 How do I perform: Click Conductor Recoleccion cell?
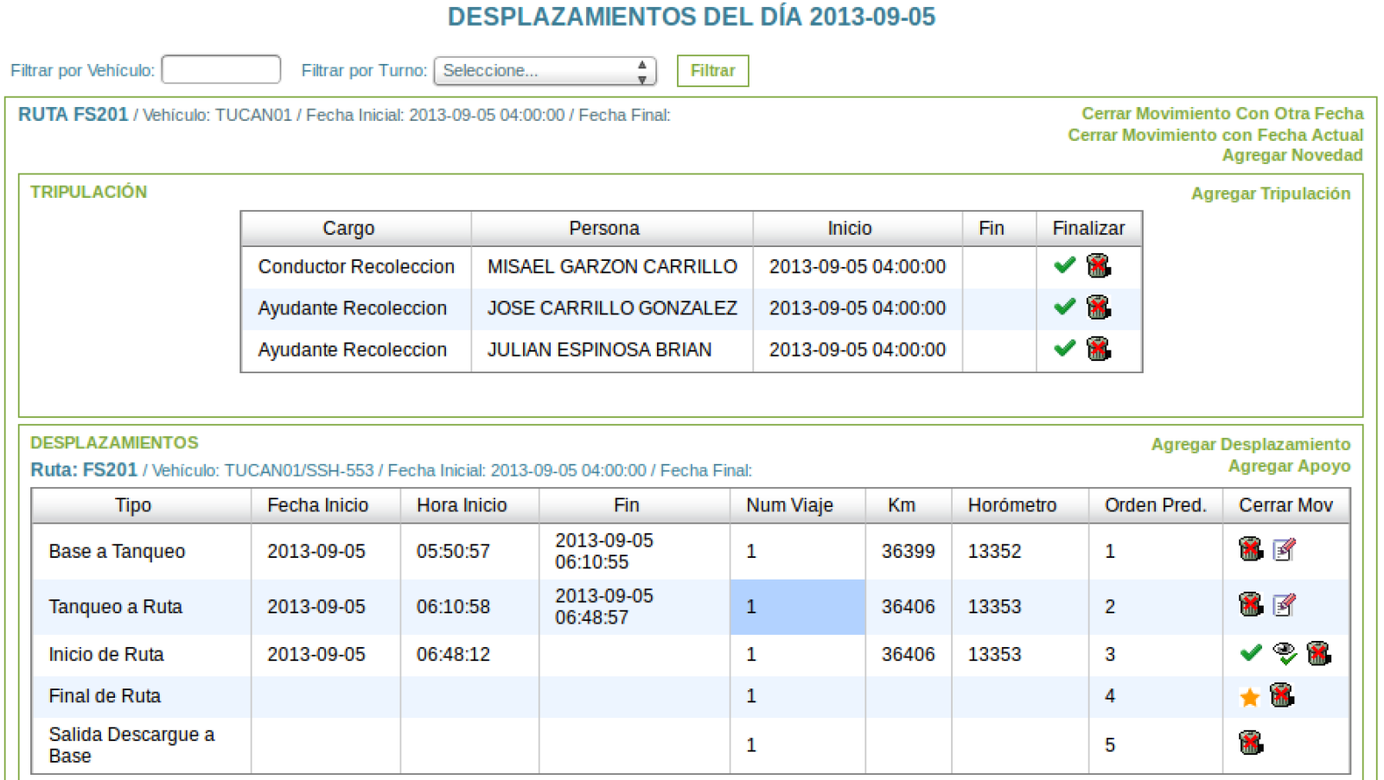[x=356, y=266]
